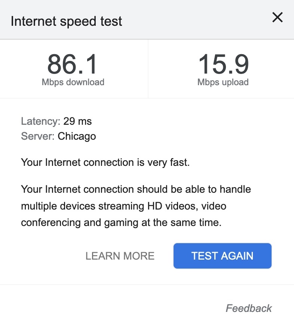The width and height of the screenshot is (294, 319).
Task: Select the 29 ms latency value
Action: [x=77, y=121]
